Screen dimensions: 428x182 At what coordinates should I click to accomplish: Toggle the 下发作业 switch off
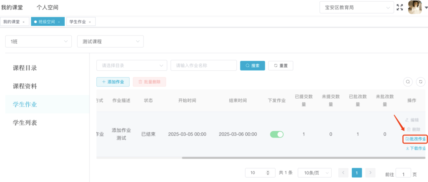(277, 134)
